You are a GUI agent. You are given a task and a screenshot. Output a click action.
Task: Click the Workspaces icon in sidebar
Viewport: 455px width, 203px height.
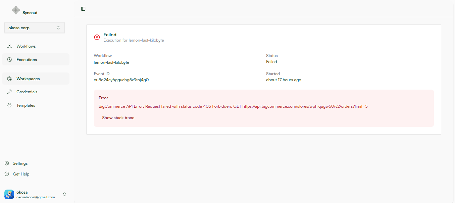[10, 79]
